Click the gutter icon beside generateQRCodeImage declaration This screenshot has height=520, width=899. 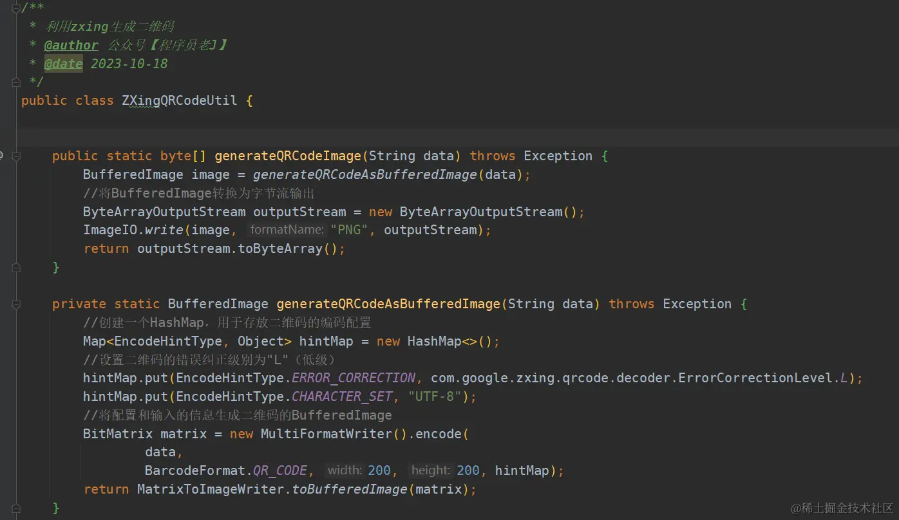(x=1, y=155)
